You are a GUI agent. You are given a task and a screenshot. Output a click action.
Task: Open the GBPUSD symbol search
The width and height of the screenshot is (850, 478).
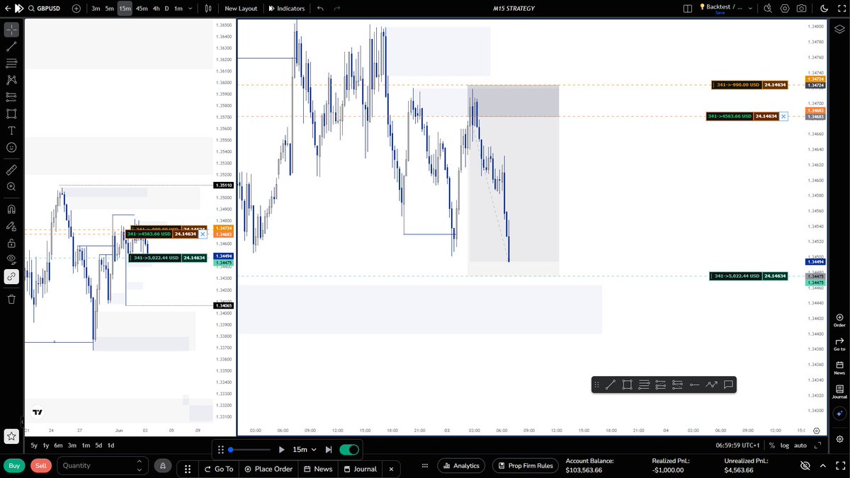pyautogui.click(x=46, y=8)
